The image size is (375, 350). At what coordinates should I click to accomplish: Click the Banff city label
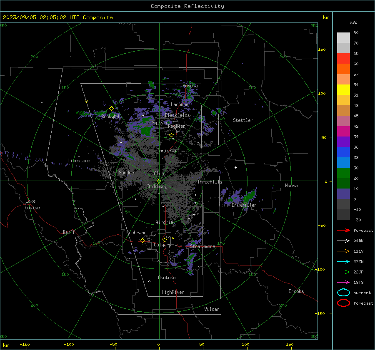(69, 232)
